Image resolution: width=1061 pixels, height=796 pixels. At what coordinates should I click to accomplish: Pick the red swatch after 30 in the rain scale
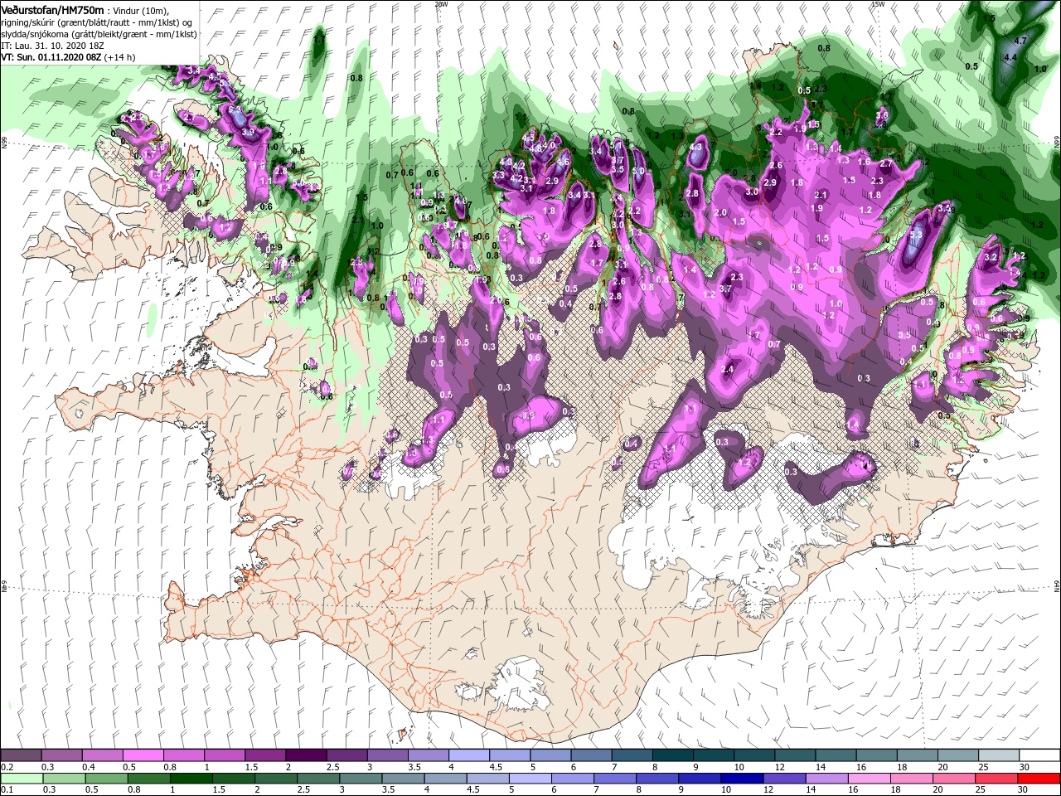point(1040,779)
